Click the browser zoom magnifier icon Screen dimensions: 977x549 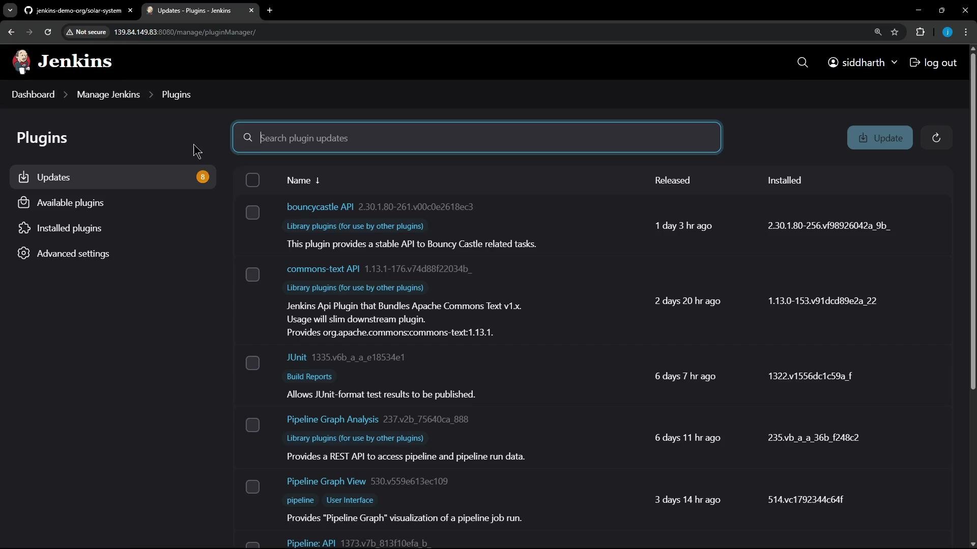click(878, 32)
